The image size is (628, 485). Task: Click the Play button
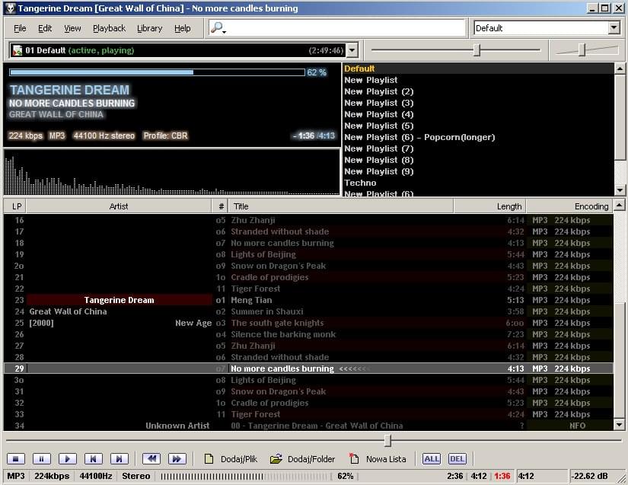[x=67, y=458]
